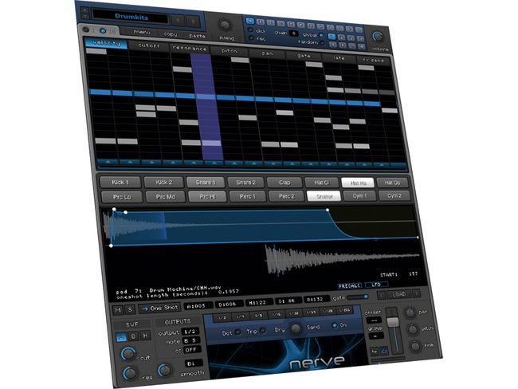Image resolution: width=518 pixels, height=389 pixels.
Task: Click the cut filter knob
Action: point(128,354)
